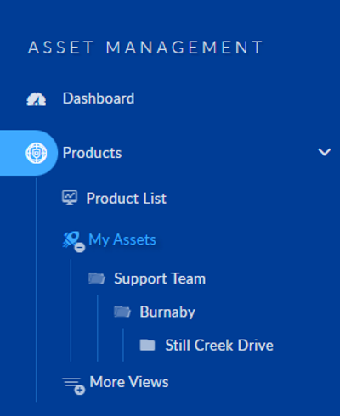Open the Dashboard menu item
This screenshot has height=416, width=340.
[99, 98]
